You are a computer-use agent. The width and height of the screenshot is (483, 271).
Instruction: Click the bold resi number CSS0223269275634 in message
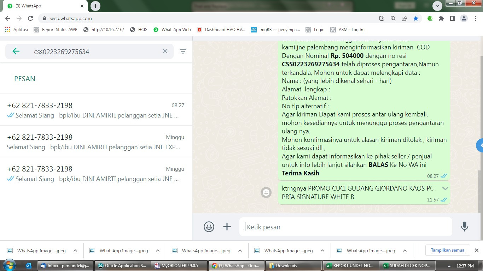click(311, 64)
